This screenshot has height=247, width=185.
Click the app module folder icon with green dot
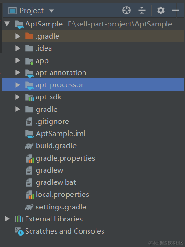point(29,61)
